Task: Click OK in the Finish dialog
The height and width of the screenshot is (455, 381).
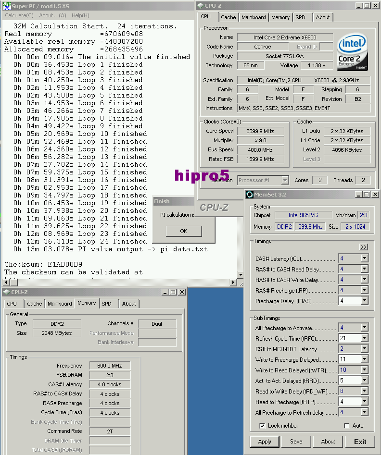Action: [183, 231]
